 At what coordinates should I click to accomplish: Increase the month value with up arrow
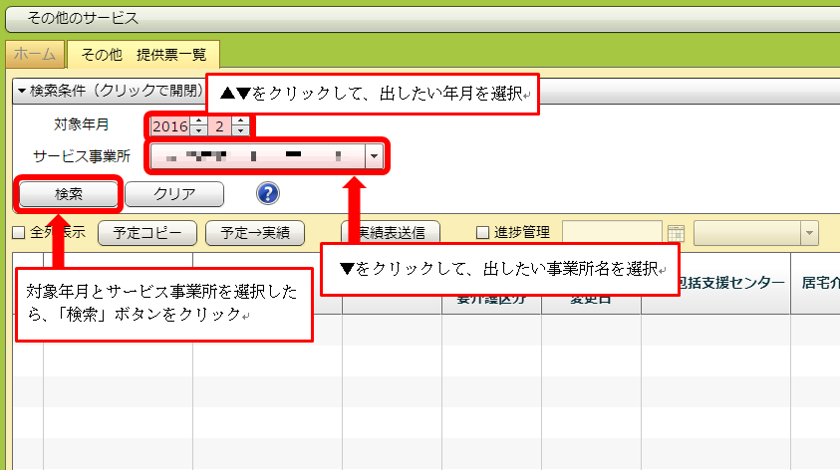[239, 121]
